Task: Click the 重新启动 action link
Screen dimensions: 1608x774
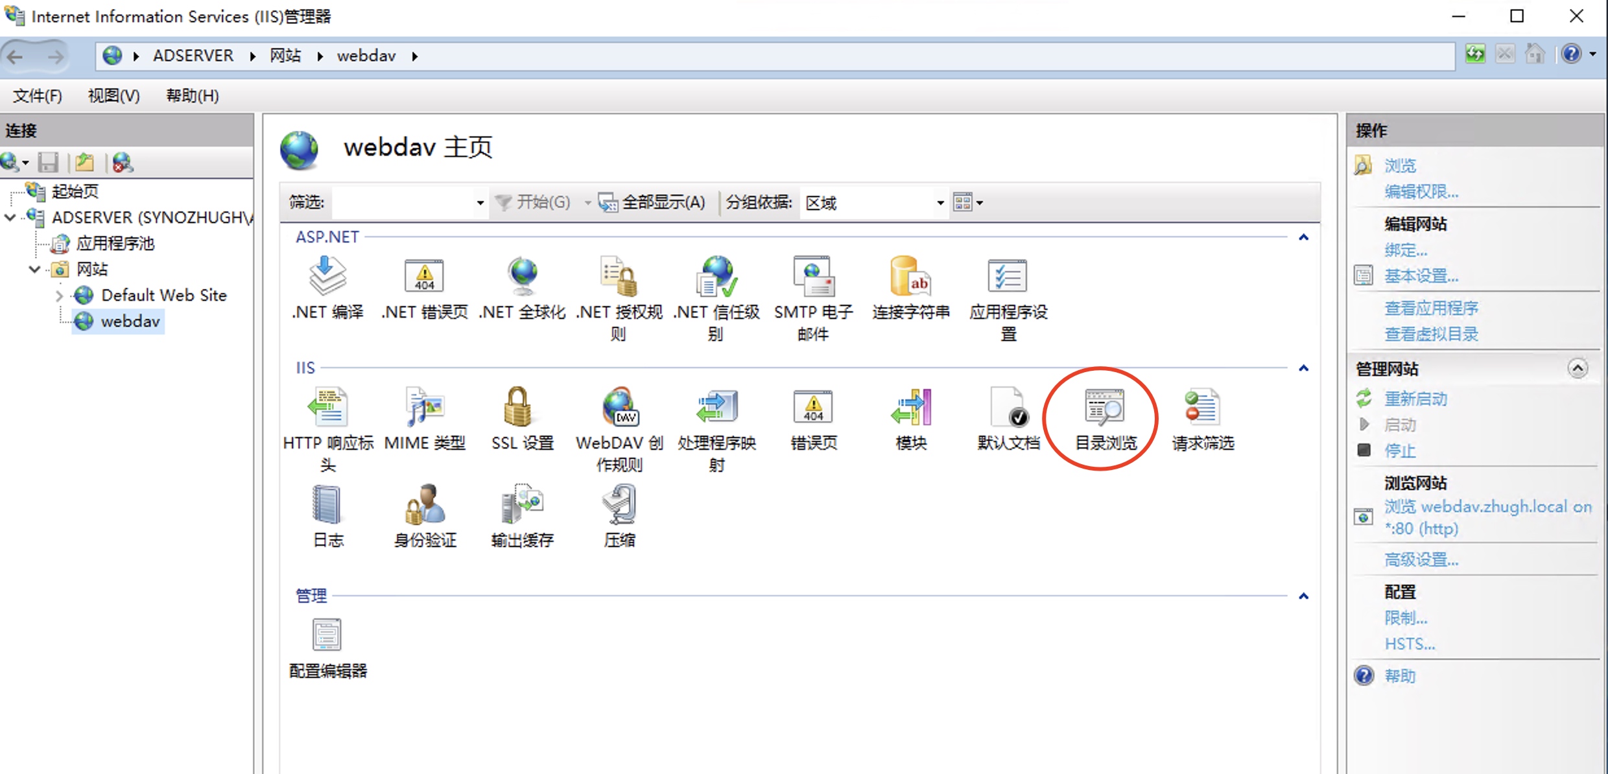Action: (x=1415, y=399)
